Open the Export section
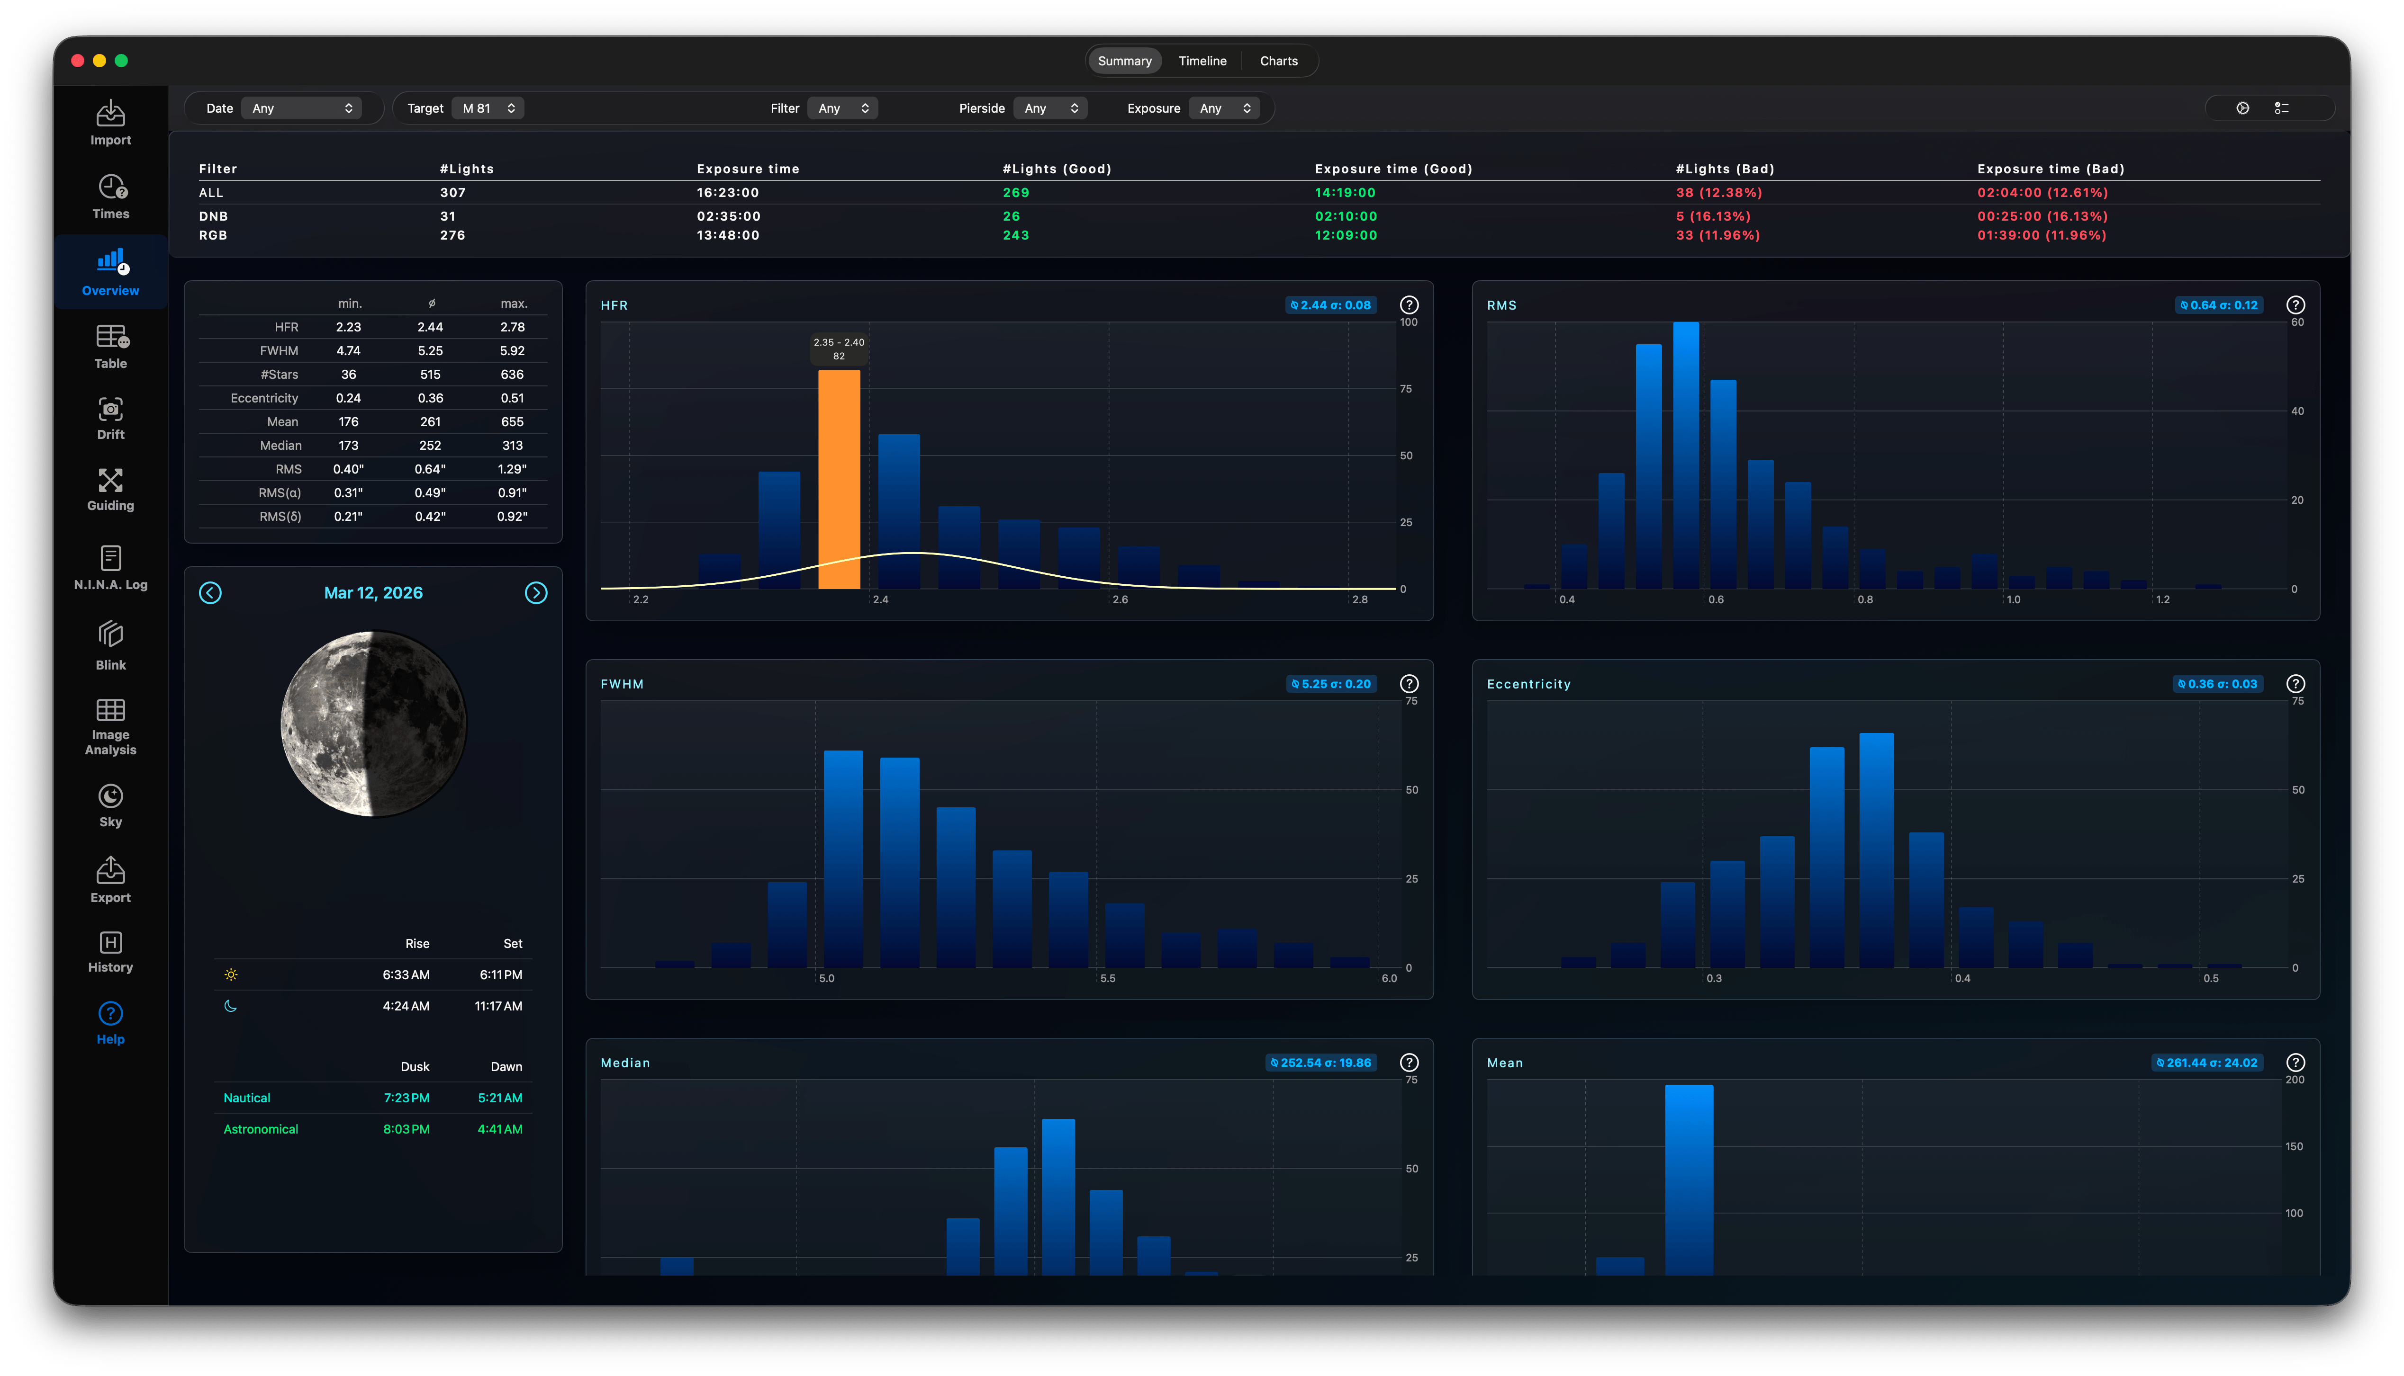Screen dimensions: 2404x1376 click(110, 880)
